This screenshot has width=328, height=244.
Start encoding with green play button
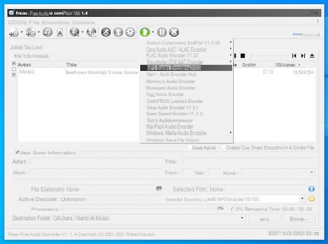[x=145, y=32]
